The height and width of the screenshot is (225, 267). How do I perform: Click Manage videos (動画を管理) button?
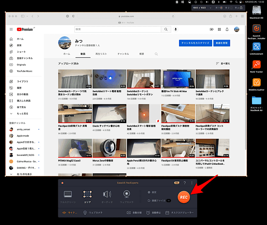[x=221, y=43]
